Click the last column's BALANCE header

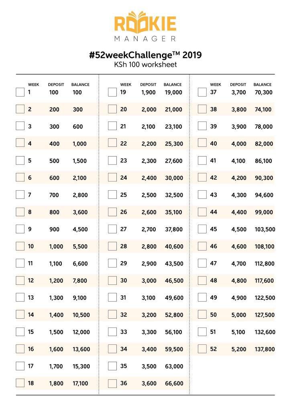263,84
